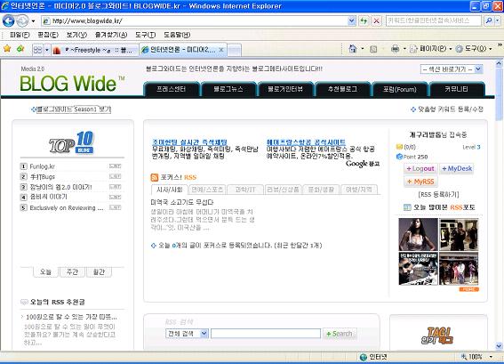Click the [RSS 등록하기] link
Viewport: 504px width, 364px height.
(x=438, y=194)
